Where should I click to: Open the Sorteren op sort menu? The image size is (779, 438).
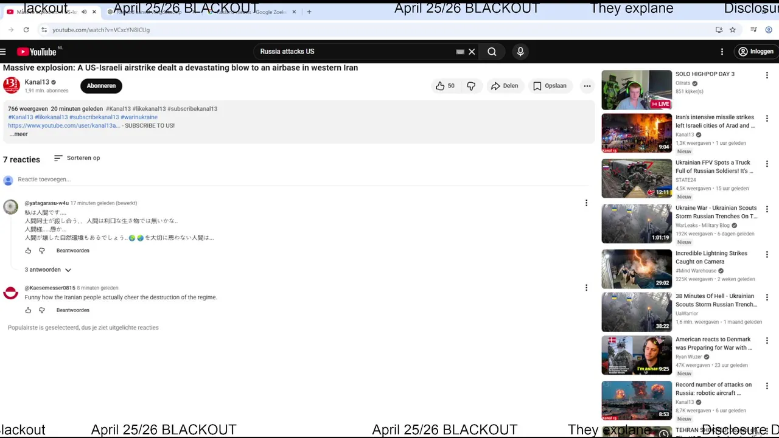click(x=77, y=158)
